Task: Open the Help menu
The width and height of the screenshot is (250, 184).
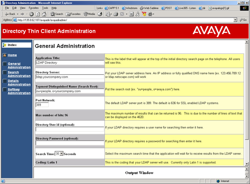Action: [x=54, y=8]
